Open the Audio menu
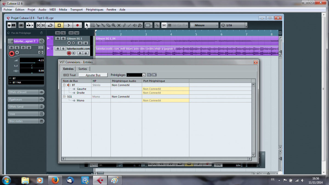The width and height of the screenshot is (329, 185). coord(42,10)
